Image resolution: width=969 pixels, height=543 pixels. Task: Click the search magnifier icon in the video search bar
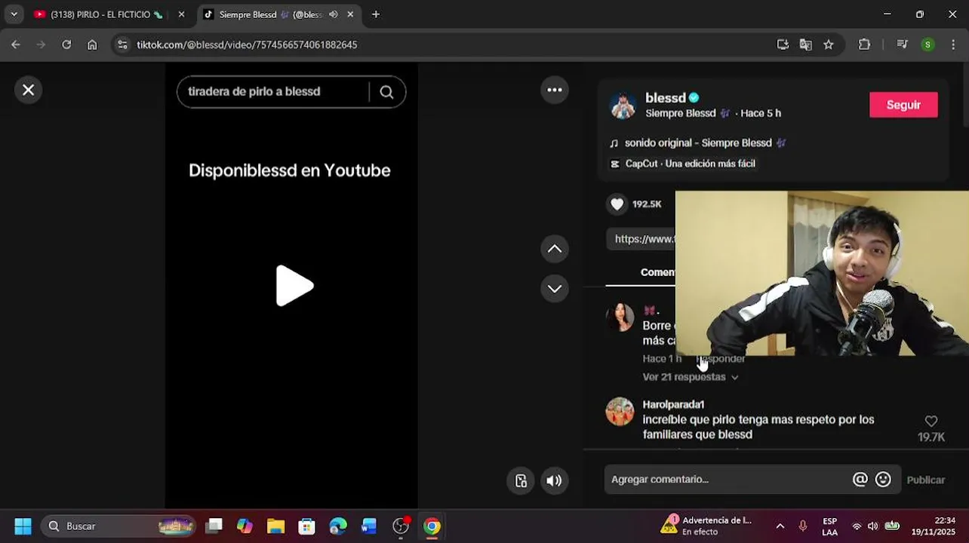pos(386,92)
